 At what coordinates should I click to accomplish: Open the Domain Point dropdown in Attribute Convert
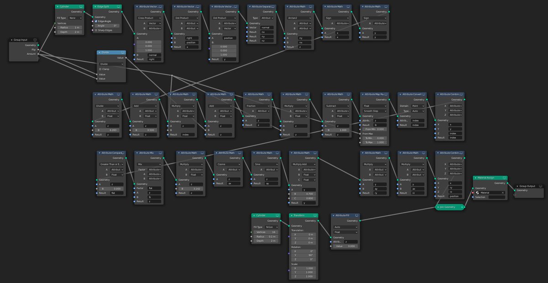[x=418, y=105]
